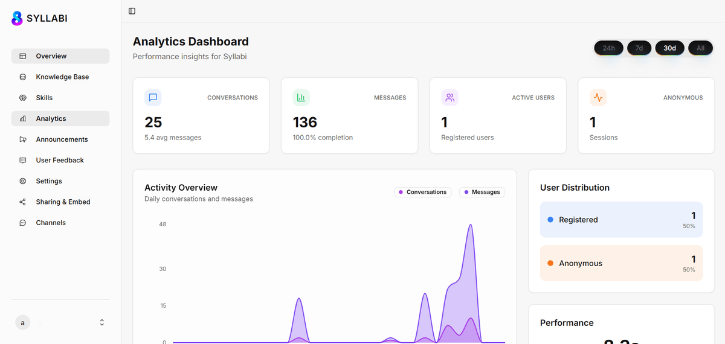Click the Registered blue color dot
Image resolution: width=725 pixels, height=344 pixels.
pos(550,220)
